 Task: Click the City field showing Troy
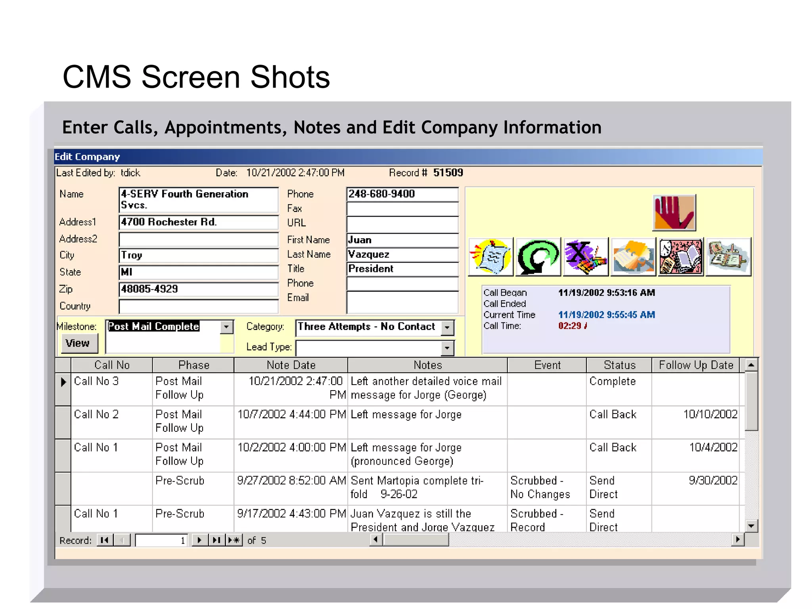pos(199,256)
